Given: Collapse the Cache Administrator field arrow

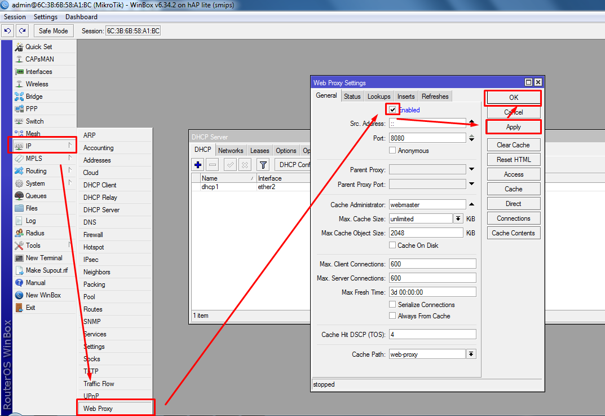Looking at the screenshot, I should (471, 204).
